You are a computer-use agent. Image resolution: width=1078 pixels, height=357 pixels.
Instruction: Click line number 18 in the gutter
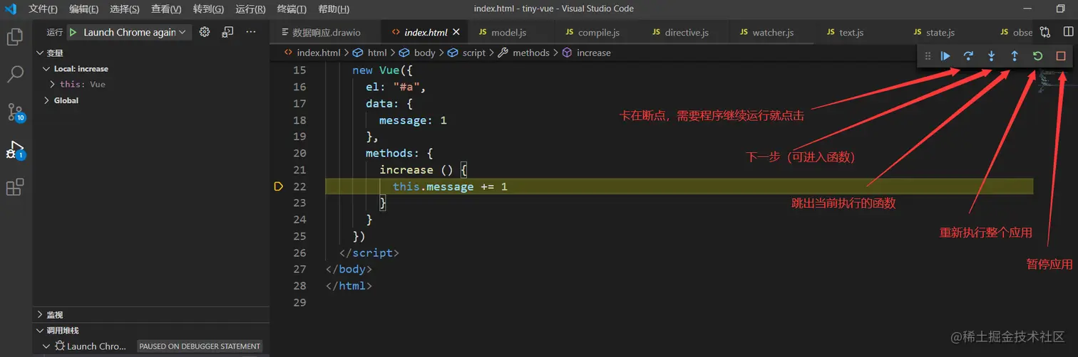click(299, 120)
